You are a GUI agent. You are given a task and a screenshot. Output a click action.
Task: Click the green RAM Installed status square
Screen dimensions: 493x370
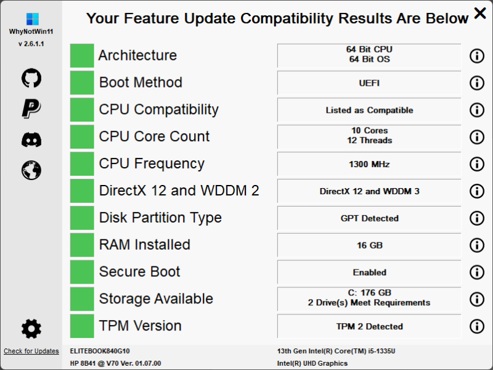point(82,245)
